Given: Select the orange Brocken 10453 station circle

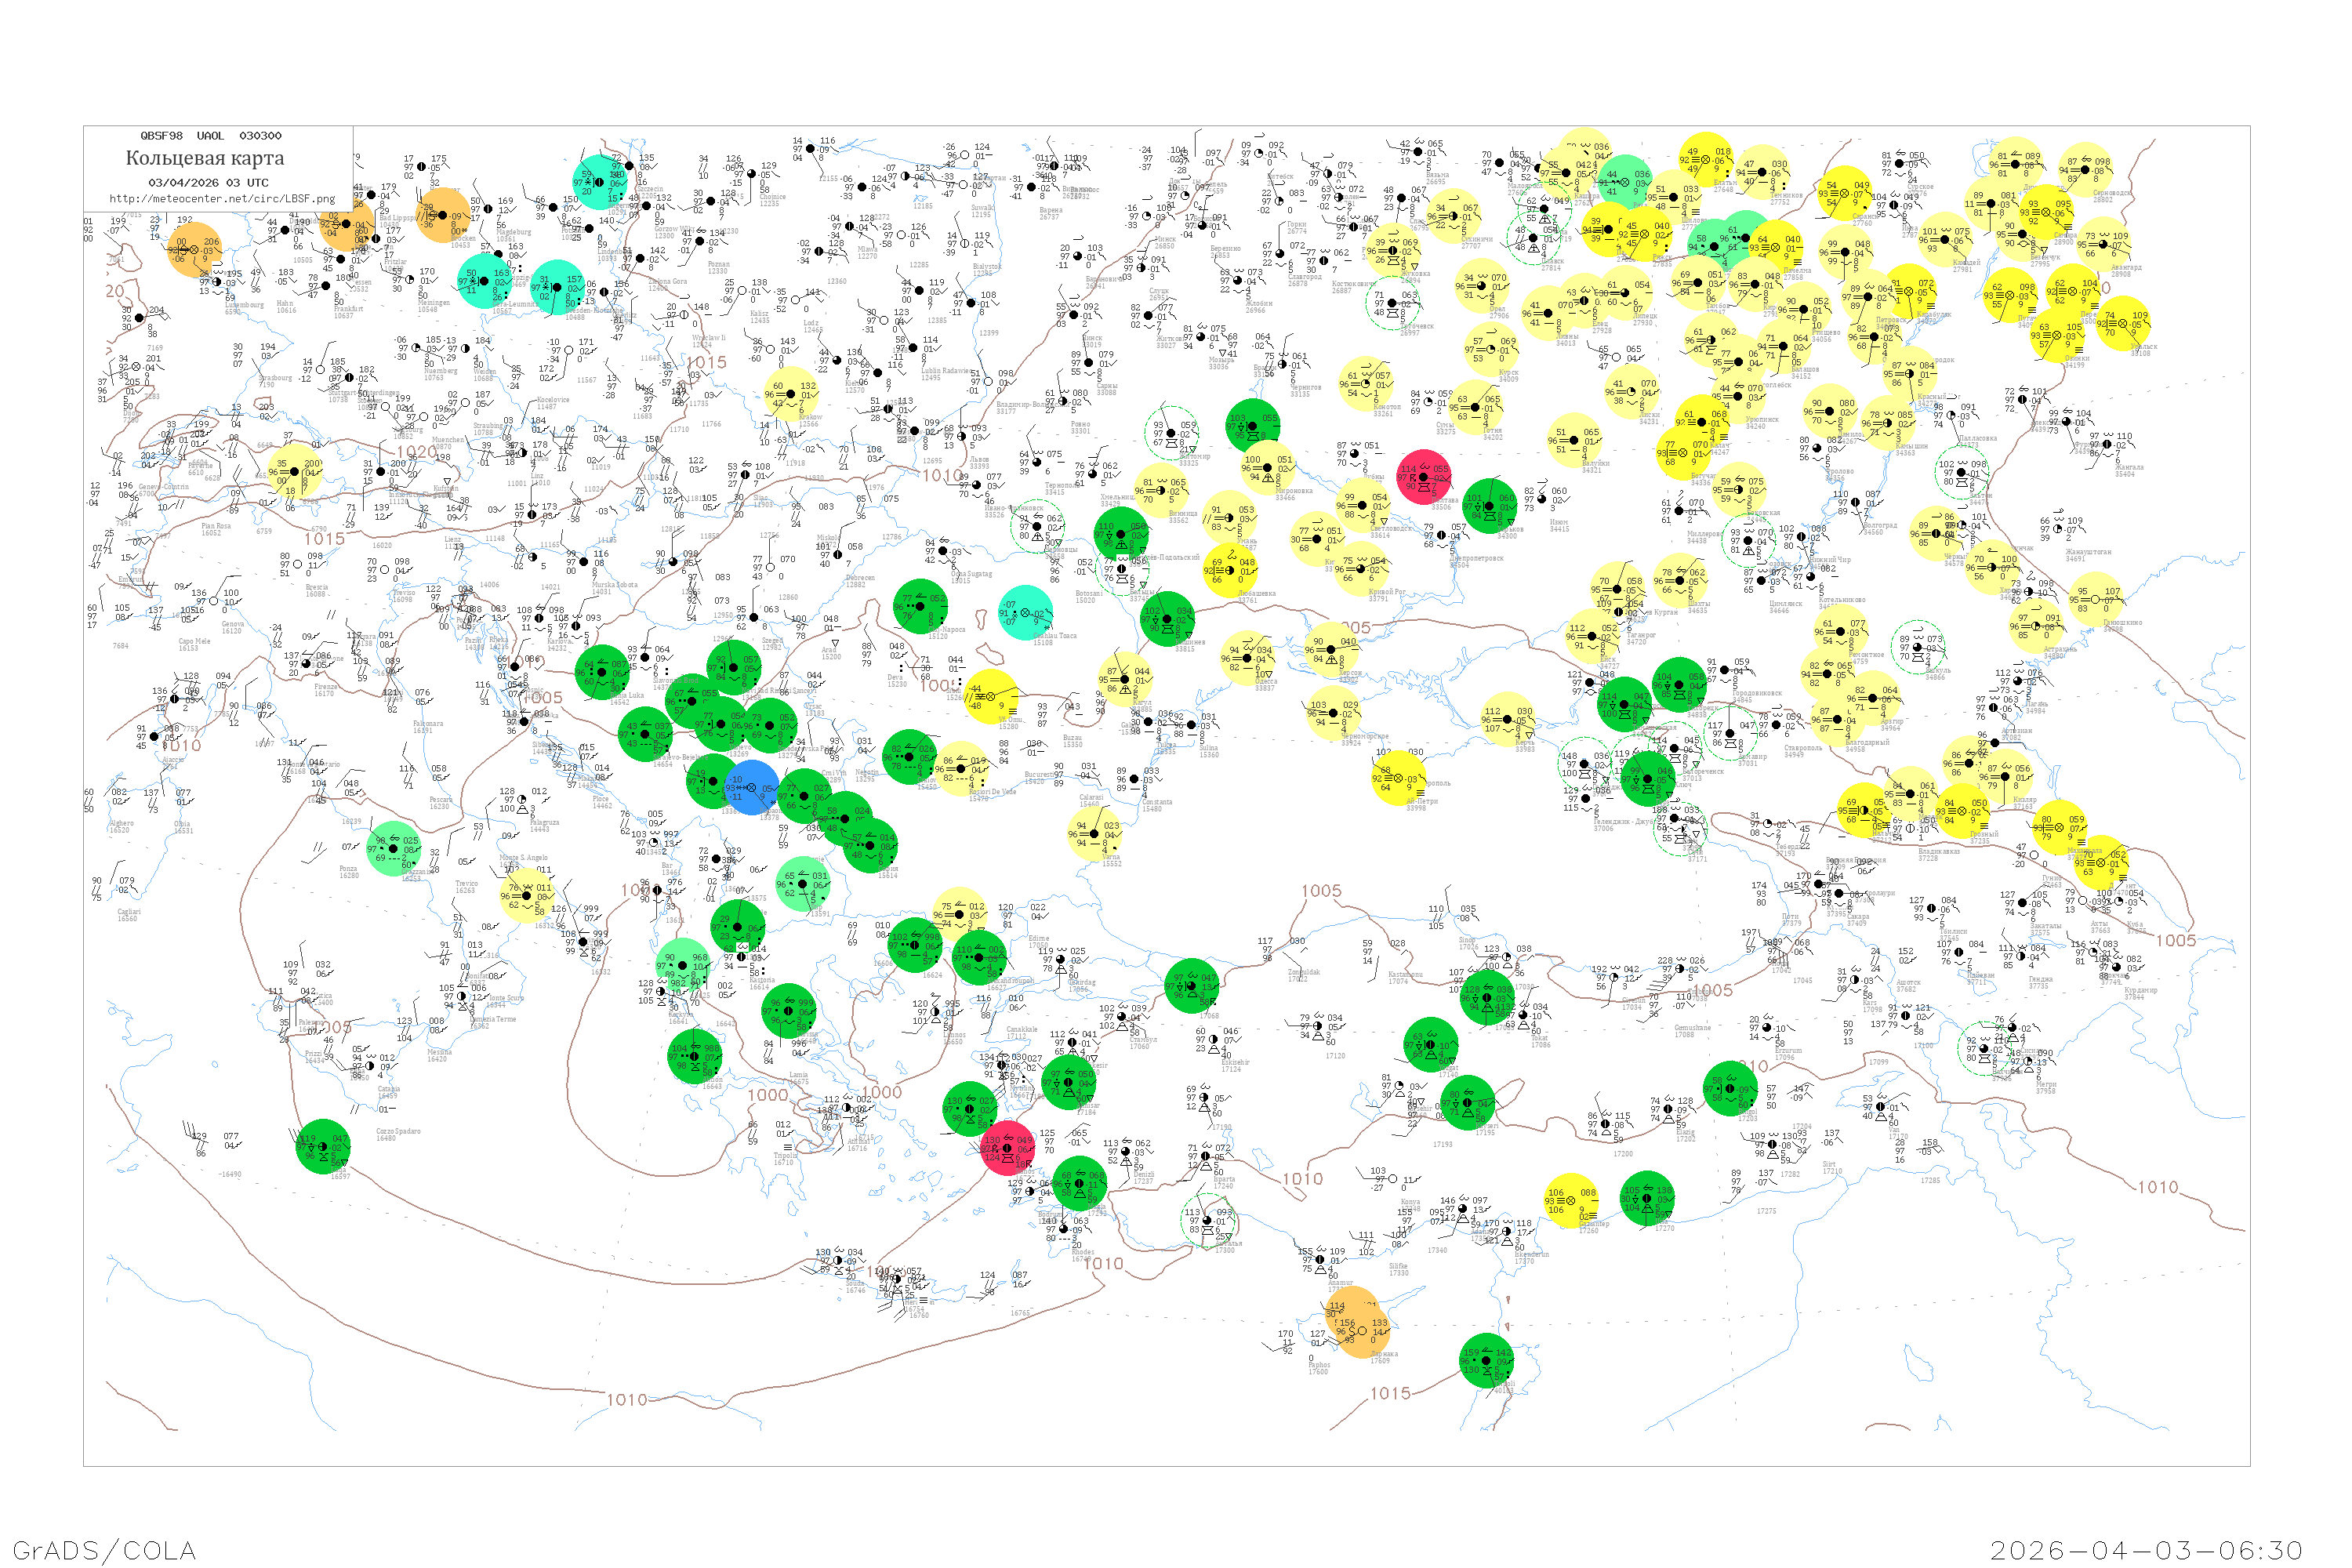Looking at the screenshot, I should (x=442, y=215).
